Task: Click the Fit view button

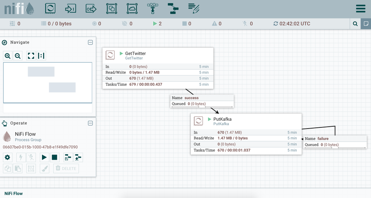Action: click(x=31, y=56)
